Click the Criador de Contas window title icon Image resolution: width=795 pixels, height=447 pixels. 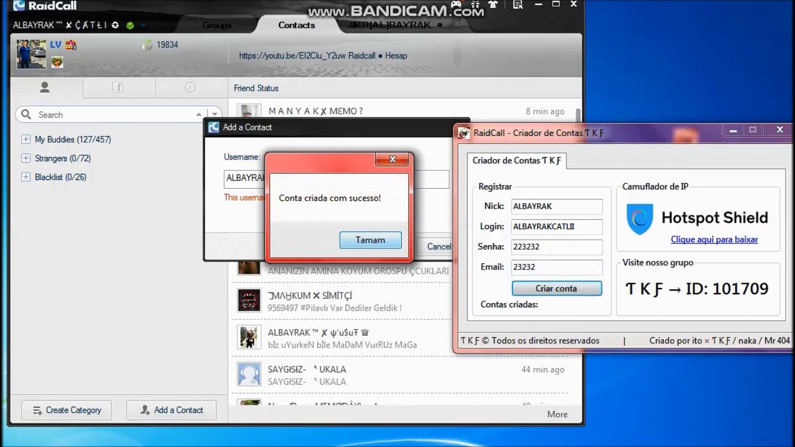click(464, 132)
